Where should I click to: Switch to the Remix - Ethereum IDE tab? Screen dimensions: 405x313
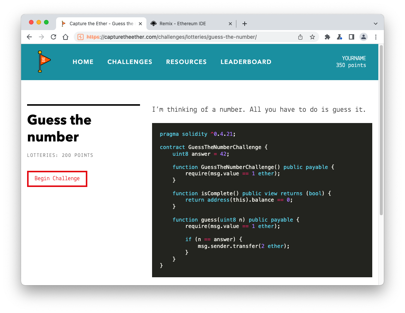[x=191, y=24]
